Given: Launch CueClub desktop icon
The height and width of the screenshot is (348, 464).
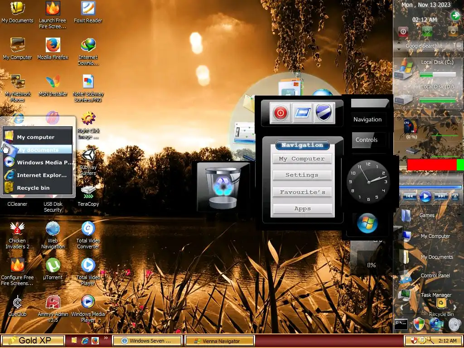Looking at the screenshot, I should click(17, 306).
